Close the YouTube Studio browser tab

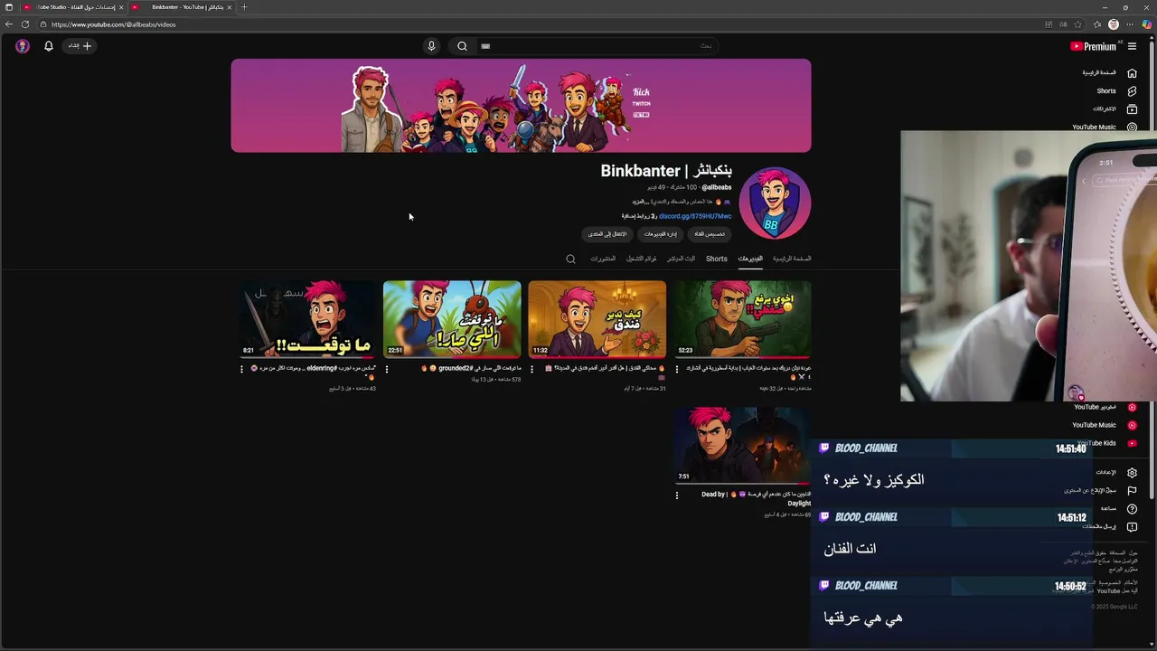(x=121, y=7)
